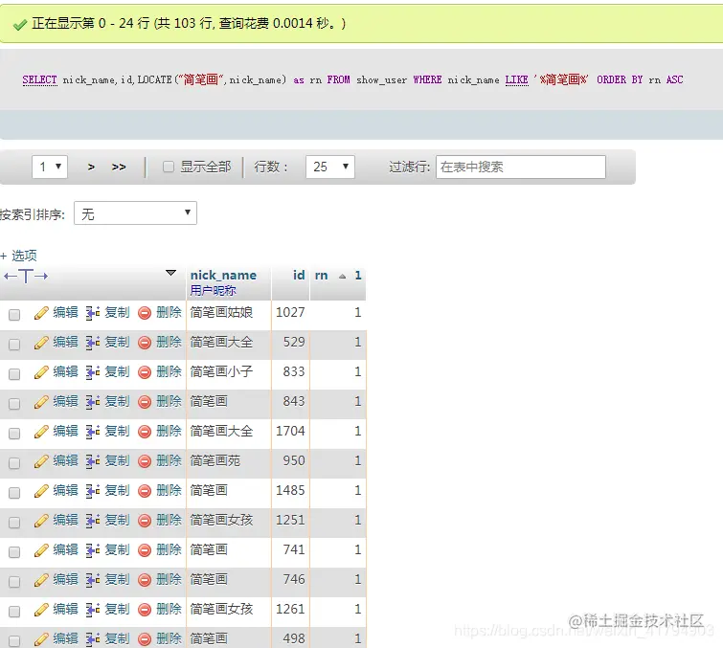Click red delete icon for id 1704 row
Image resolution: width=723 pixels, height=648 pixels.
pos(145,432)
